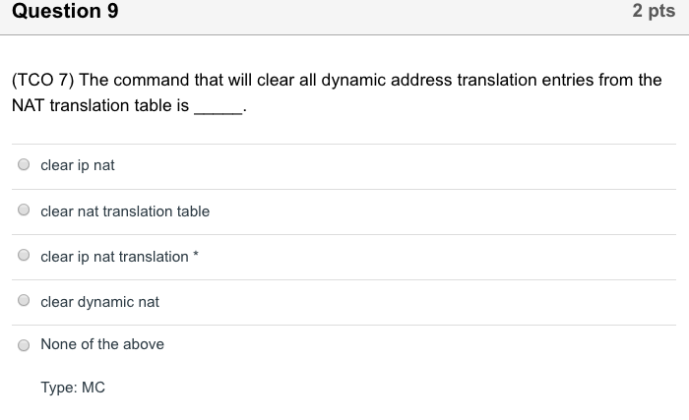Choose the 'clear nat translation table' radio button
The height and width of the screenshot is (420, 689).
pos(24,210)
